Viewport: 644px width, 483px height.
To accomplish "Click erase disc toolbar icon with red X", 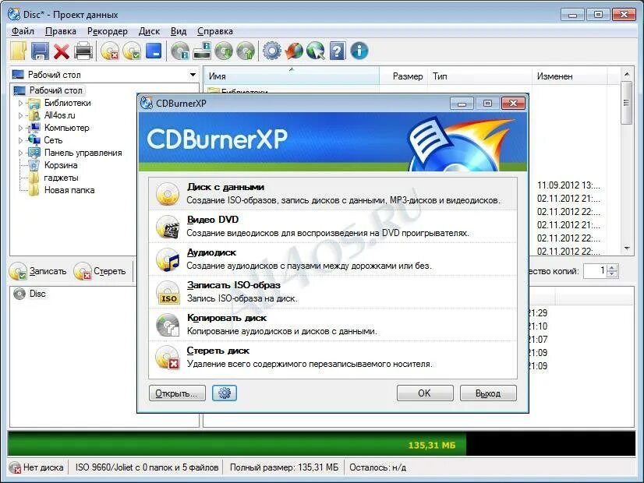I will [110, 51].
